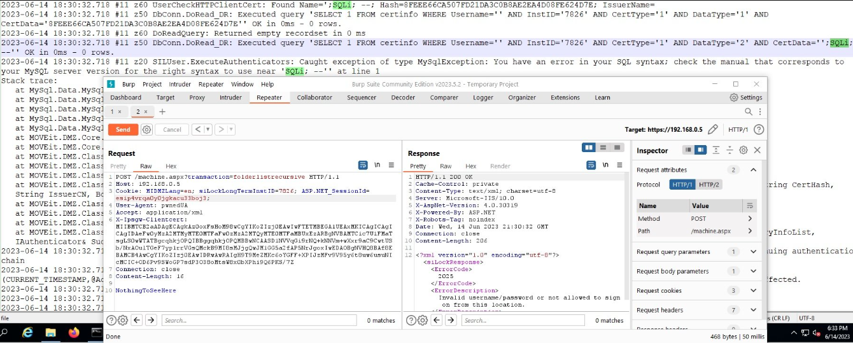Toggle non-printable characters in Request editor
This screenshot has width=853, height=343.
click(x=377, y=165)
